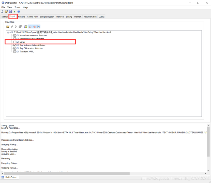Select the Build Output bottom tab
This screenshot has width=211, height=183.
point(10,177)
